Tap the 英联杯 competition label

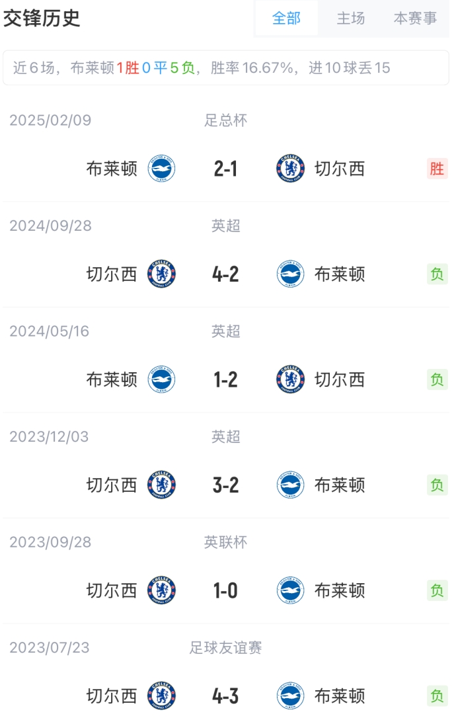click(226, 542)
